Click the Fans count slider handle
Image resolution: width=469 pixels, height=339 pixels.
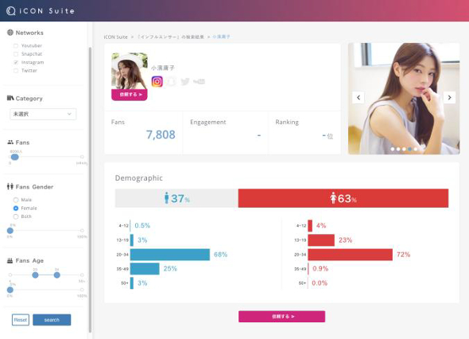tap(14, 157)
